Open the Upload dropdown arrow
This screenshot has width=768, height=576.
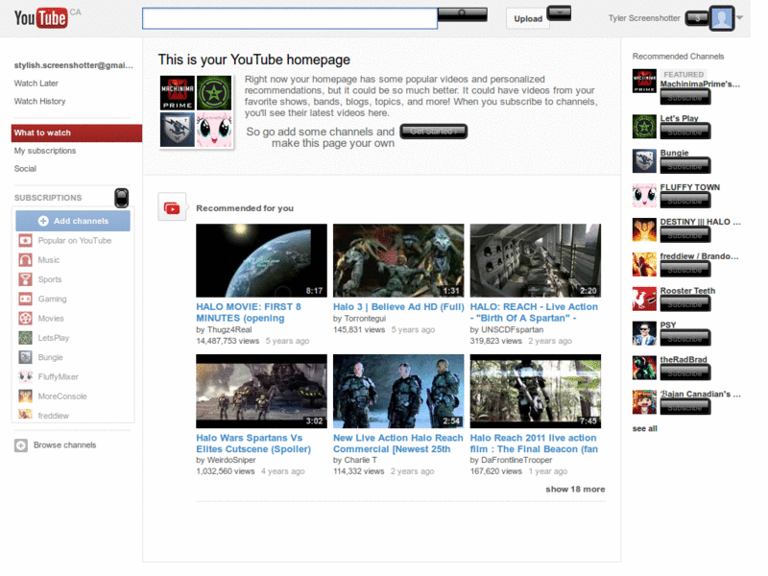pos(559,12)
